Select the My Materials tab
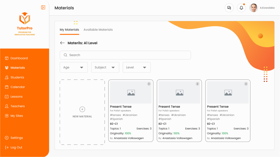 point(69,30)
